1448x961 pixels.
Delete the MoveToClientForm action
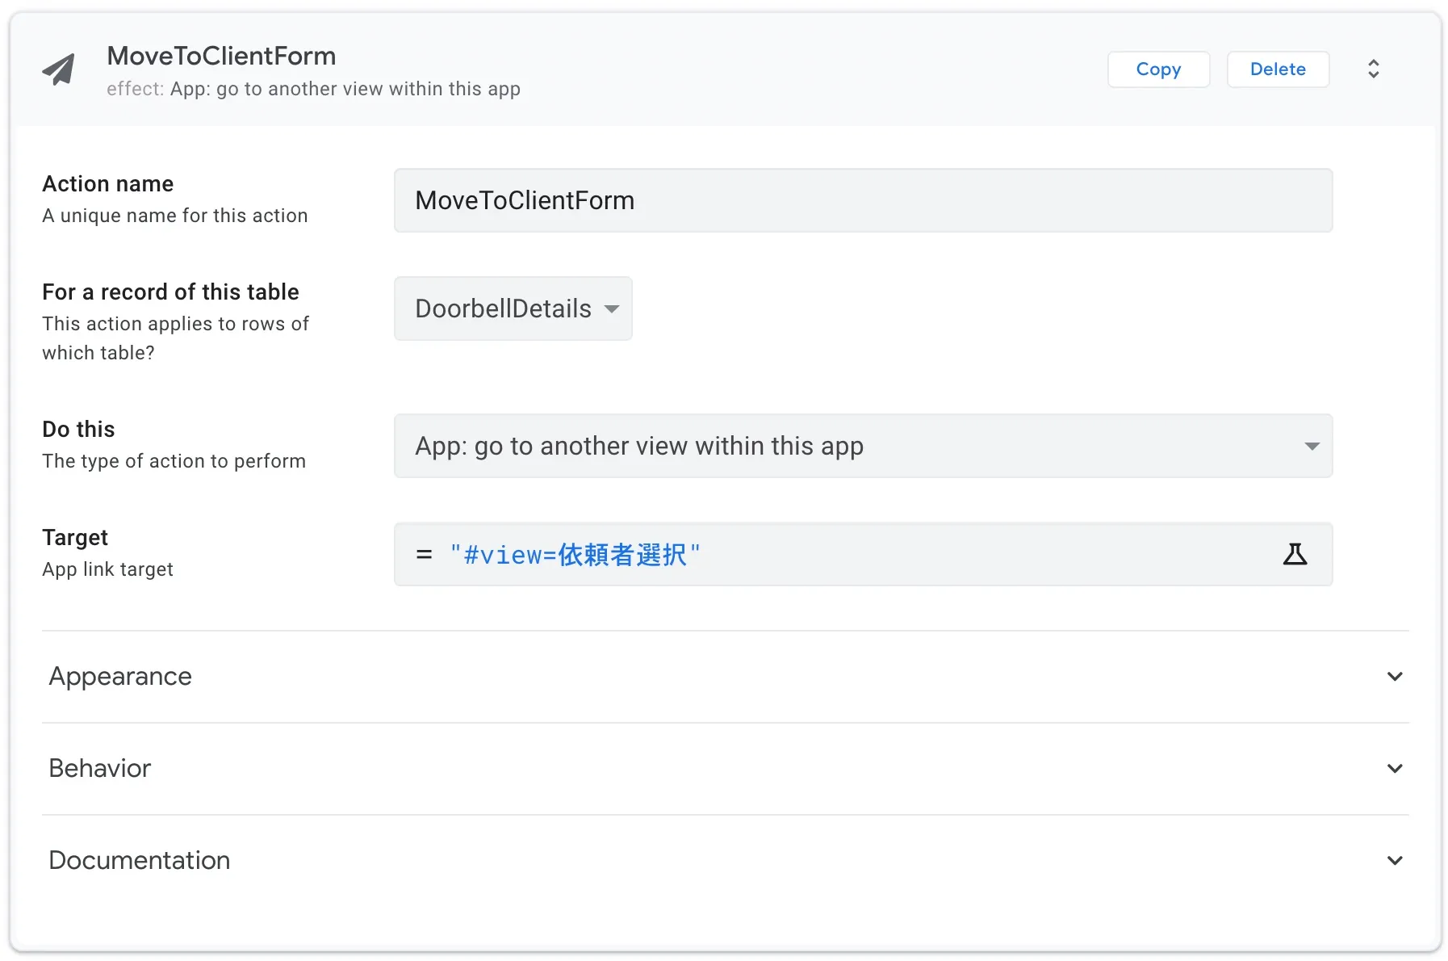tap(1277, 69)
